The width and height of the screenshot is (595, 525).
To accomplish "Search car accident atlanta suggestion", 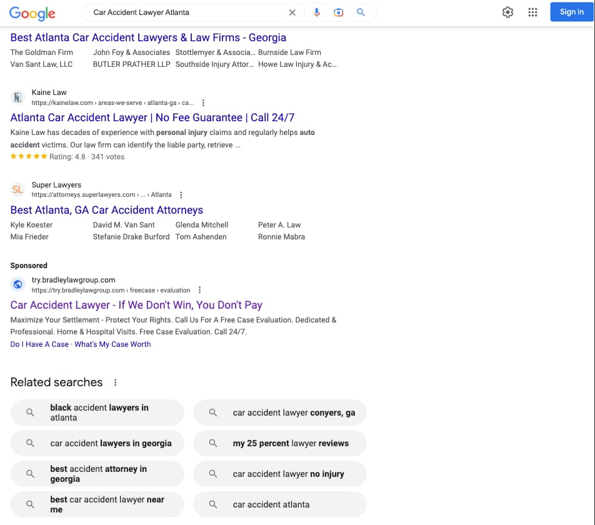I will (x=280, y=504).
